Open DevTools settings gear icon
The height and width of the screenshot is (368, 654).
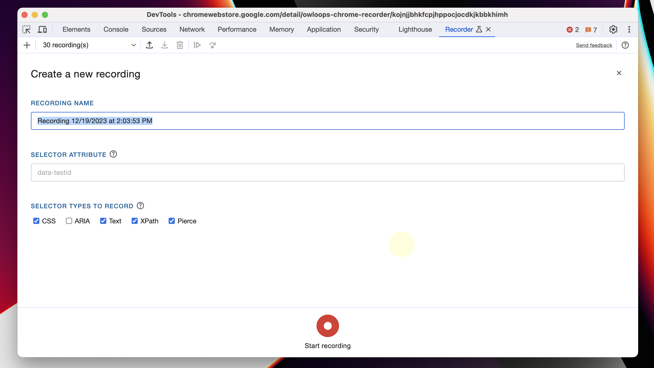click(x=613, y=29)
